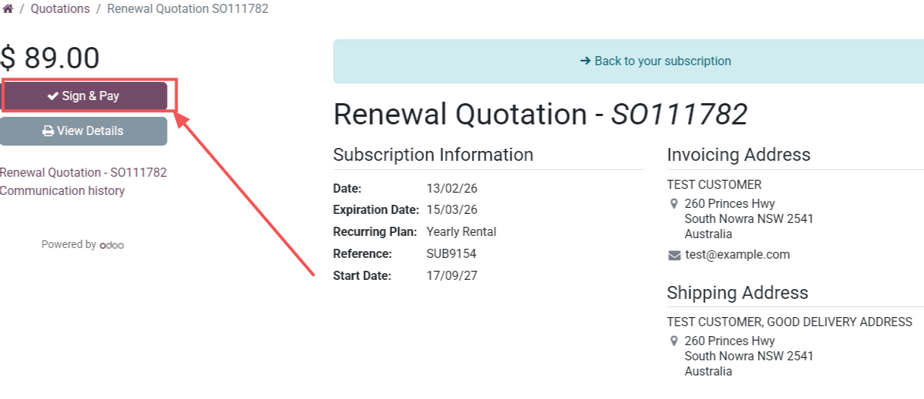Screen dimensions: 924x399
Task: Click the Renewal Quotation page title
Action: point(540,114)
